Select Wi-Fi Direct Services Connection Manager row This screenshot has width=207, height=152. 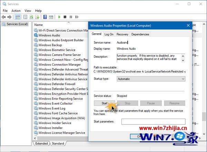pos(61,30)
